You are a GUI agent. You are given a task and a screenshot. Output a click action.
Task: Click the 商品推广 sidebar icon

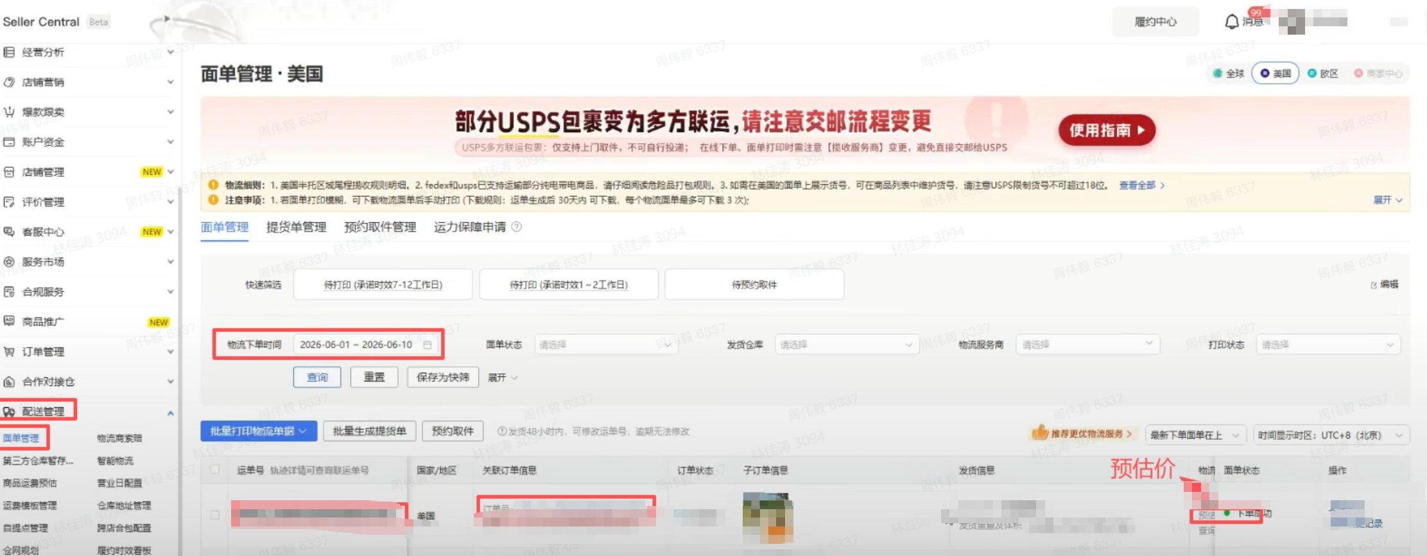pyautogui.click(x=9, y=321)
